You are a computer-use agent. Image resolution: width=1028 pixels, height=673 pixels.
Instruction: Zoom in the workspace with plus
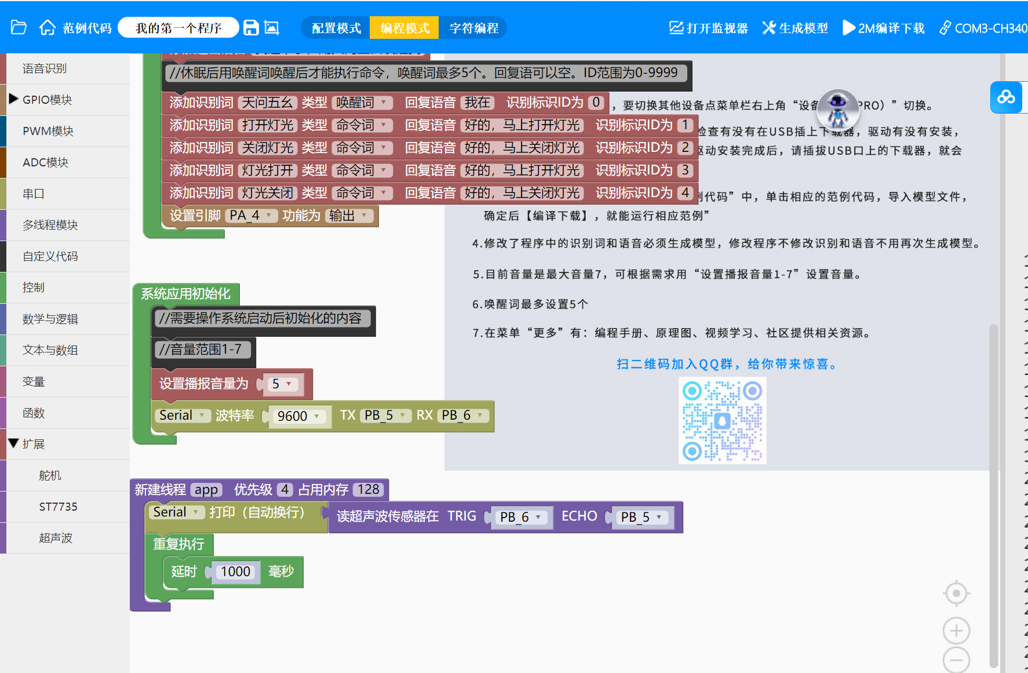[956, 631]
